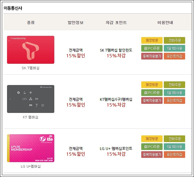Click 전체금액 text in KT 멤버십 row
This screenshot has height=177, width=194.
tap(76, 99)
